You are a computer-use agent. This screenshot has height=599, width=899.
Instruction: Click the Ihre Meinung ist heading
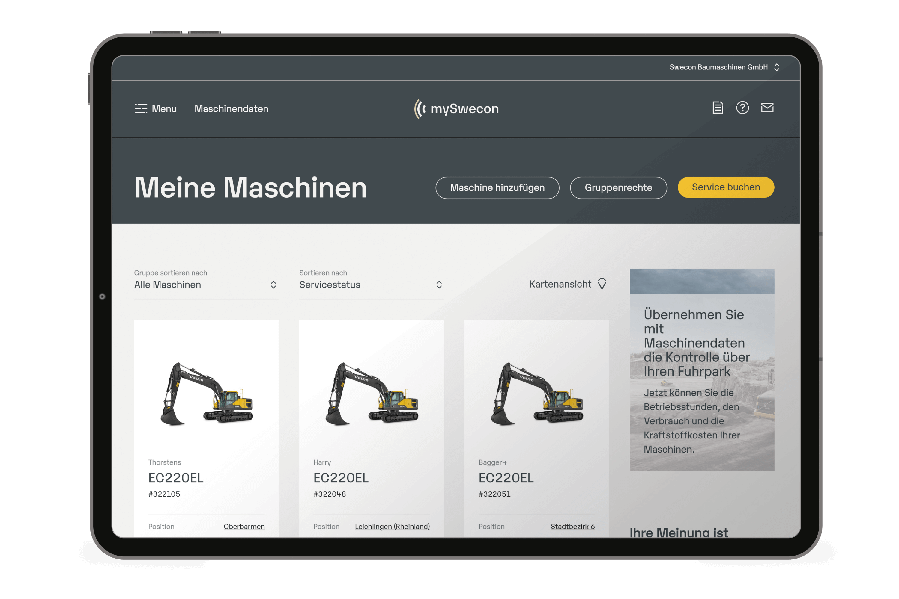click(679, 532)
